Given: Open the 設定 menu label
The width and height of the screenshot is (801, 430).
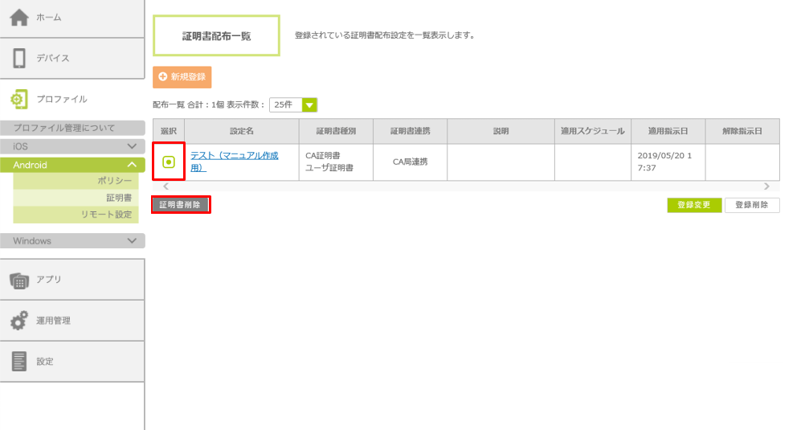Looking at the screenshot, I should [x=45, y=362].
